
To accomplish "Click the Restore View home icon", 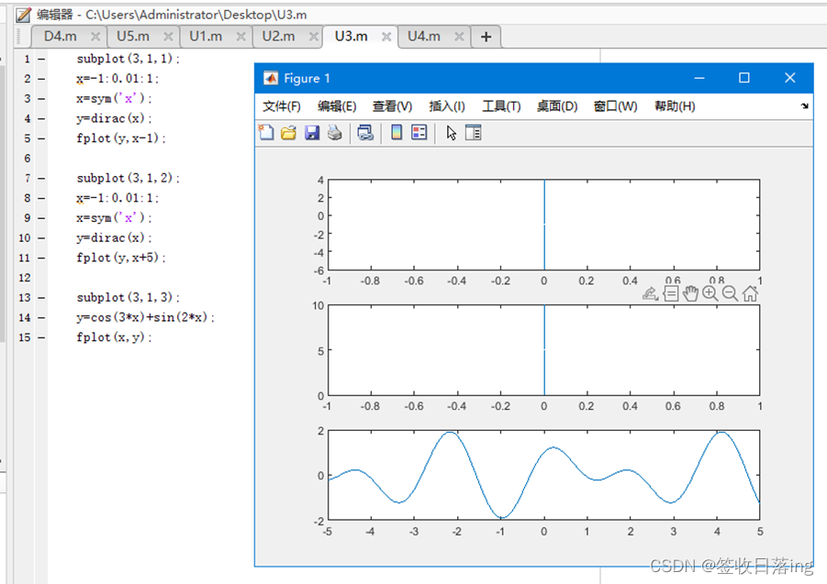I will pos(750,292).
